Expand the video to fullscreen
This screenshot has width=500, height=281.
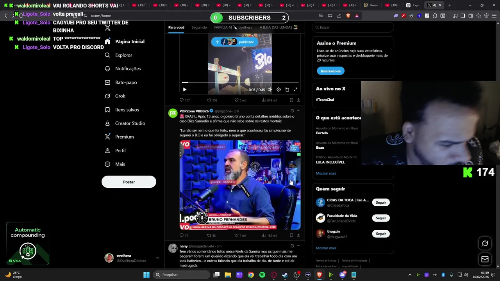pos(295,90)
